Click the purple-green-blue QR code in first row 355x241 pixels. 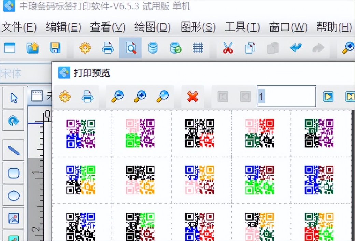click(81, 134)
